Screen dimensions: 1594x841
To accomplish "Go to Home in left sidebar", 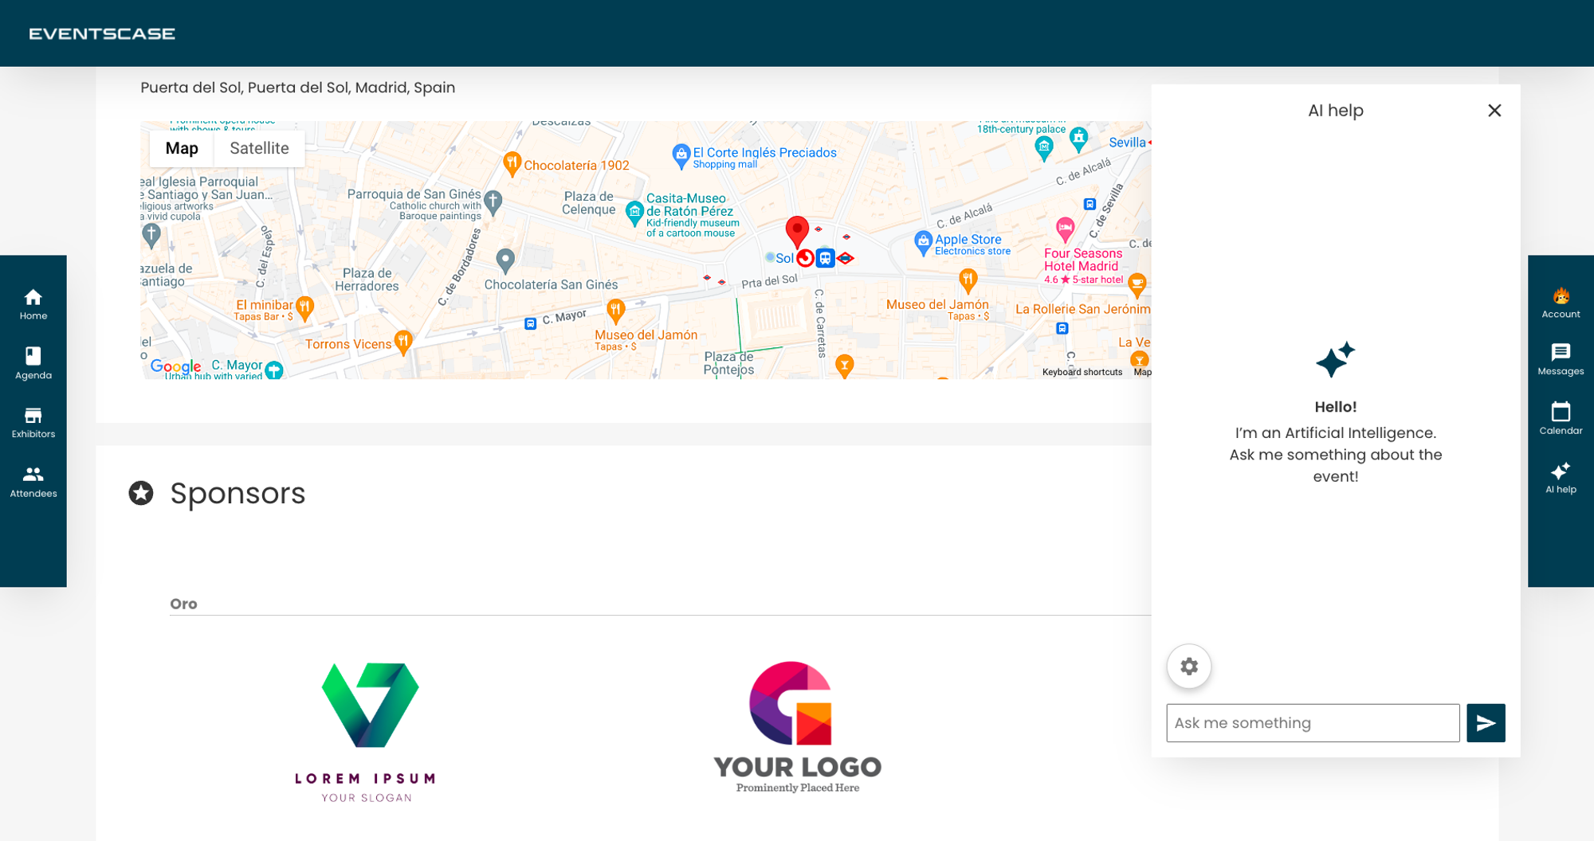I will pyautogui.click(x=33, y=304).
